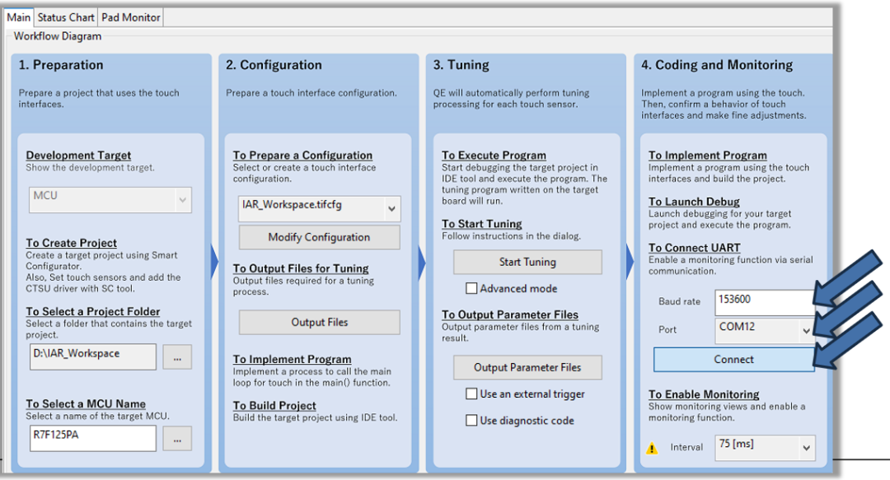Click To Select a MCU Name heading

pyautogui.click(x=86, y=404)
